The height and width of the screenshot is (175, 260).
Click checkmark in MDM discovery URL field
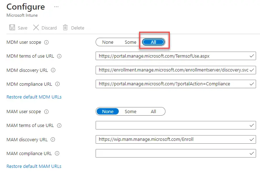click(252, 70)
